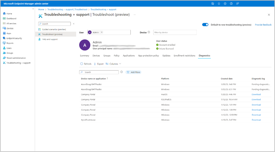Remove the Admin user chip
The height and width of the screenshot is (152, 275).
coord(102,32)
